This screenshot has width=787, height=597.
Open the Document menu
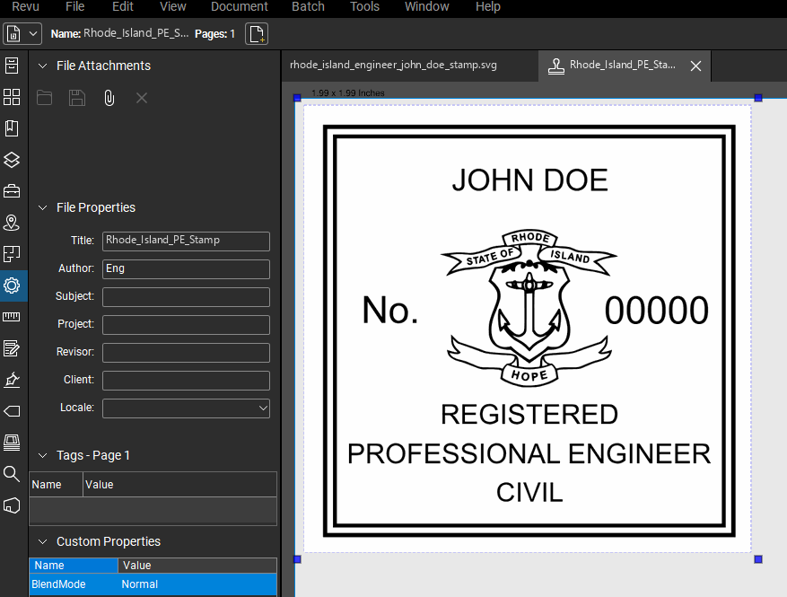coord(240,6)
